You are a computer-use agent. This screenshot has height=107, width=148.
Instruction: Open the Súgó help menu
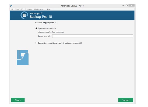49,9
